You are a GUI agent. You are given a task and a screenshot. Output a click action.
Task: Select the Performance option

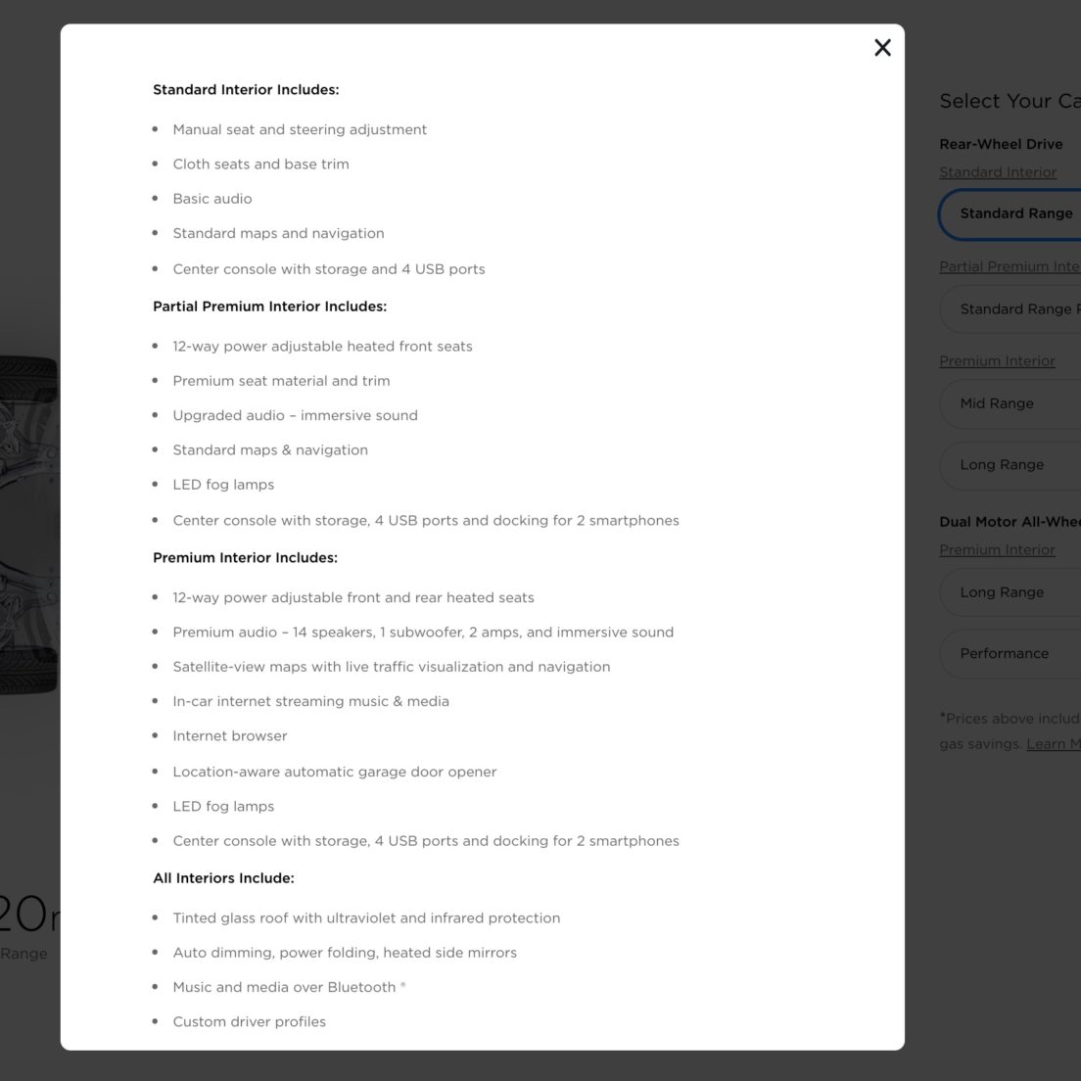[x=1010, y=653]
